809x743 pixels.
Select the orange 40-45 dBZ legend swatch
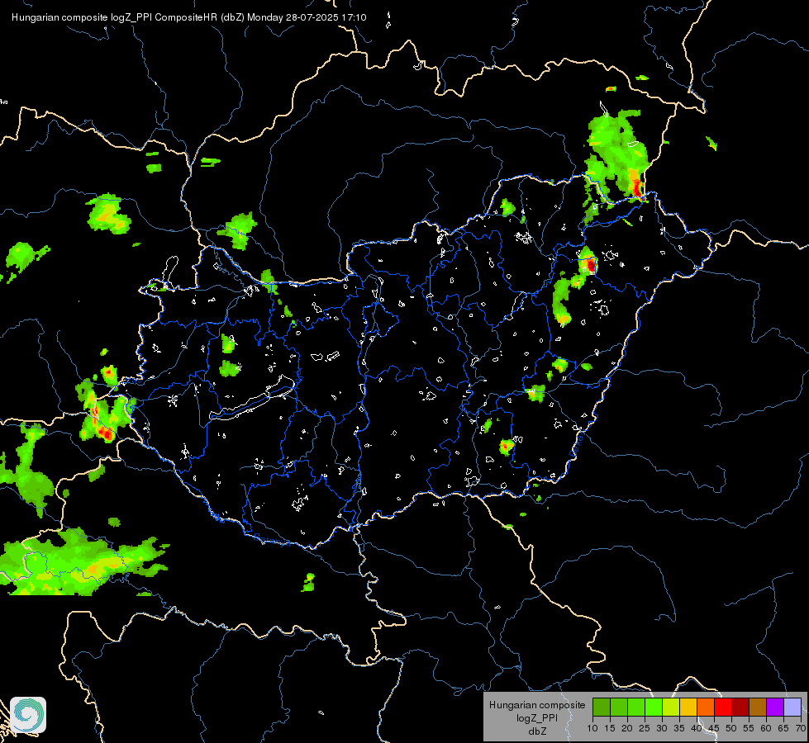(x=706, y=707)
